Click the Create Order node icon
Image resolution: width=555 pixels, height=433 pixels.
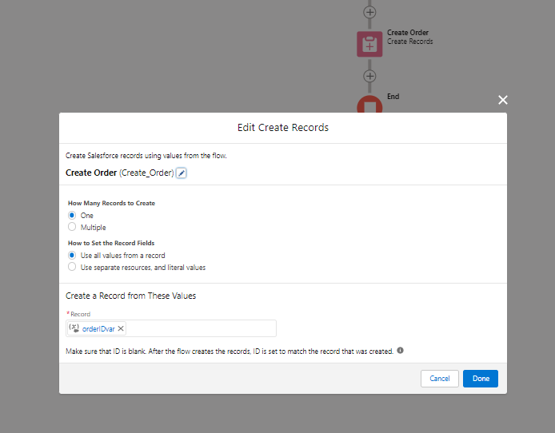point(369,45)
